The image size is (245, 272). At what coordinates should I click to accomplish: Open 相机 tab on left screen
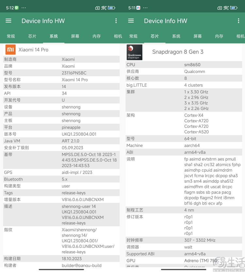coord(118,36)
